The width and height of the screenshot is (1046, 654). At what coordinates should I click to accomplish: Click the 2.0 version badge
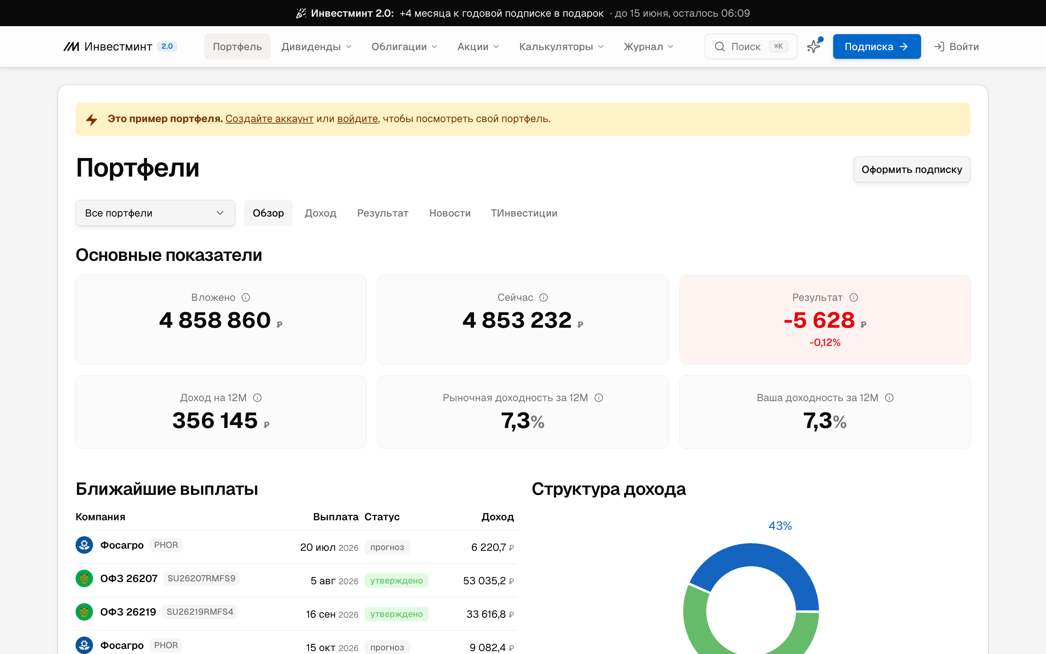167,46
